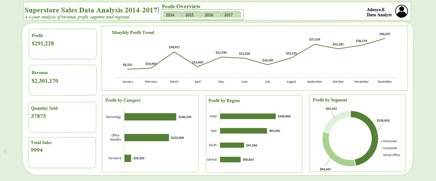Click the total sales value 9994

tap(37, 150)
